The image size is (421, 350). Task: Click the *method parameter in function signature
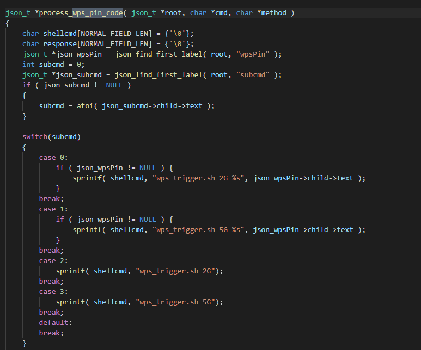[272, 13]
